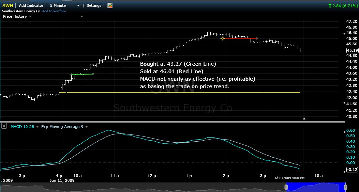The width and height of the screenshot is (359, 192).
Task: Open the unlabeled dropdown arrow beside Price History
Action: point(82,16)
